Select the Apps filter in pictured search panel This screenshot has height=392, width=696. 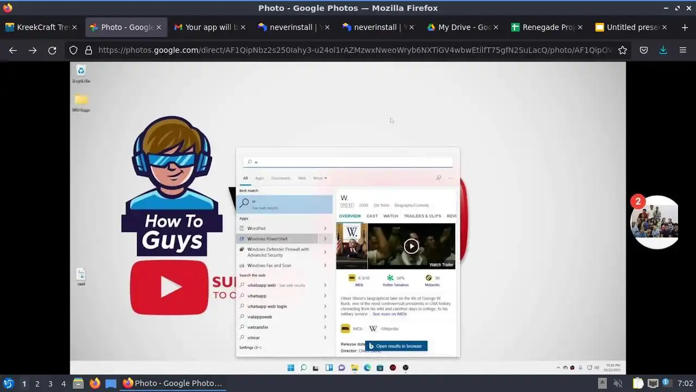pos(259,178)
